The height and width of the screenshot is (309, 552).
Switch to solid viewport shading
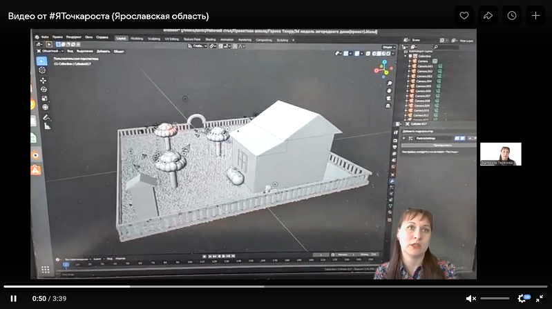379,53
